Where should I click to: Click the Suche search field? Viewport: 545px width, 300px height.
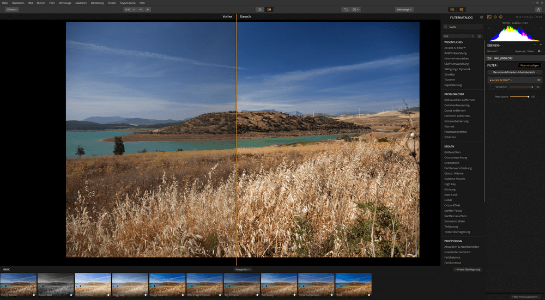(x=463, y=27)
